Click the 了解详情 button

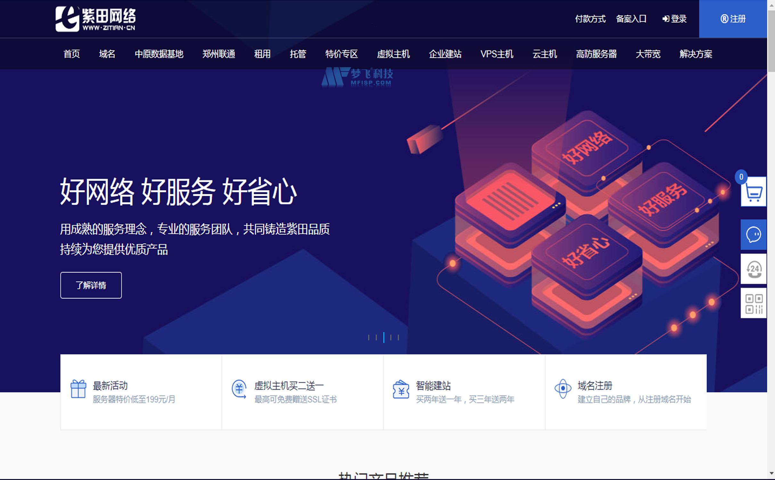[x=91, y=285]
